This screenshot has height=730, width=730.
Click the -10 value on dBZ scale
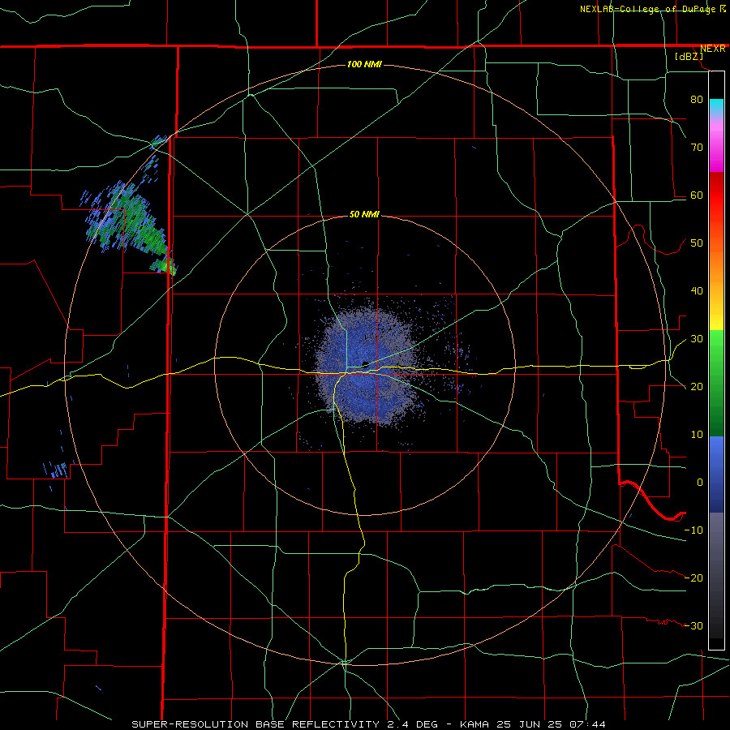tap(693, 530)
